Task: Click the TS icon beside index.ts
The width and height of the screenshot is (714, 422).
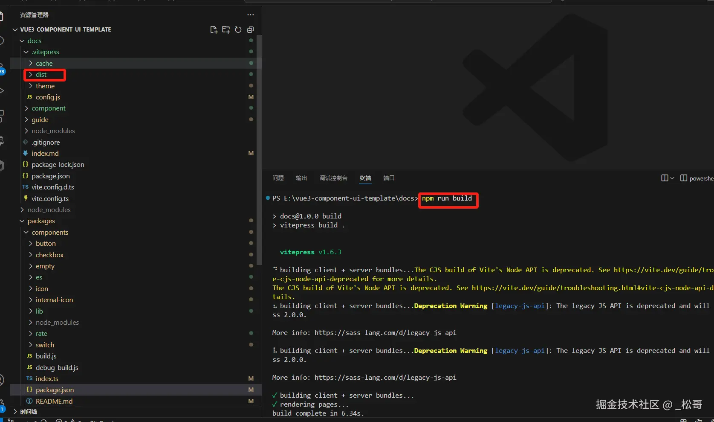Action: pos(29,378)
